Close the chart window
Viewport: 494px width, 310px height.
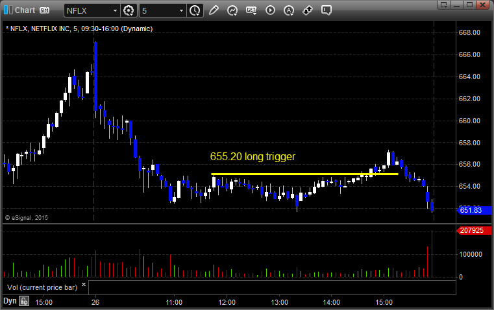click(x=482, y=5)
